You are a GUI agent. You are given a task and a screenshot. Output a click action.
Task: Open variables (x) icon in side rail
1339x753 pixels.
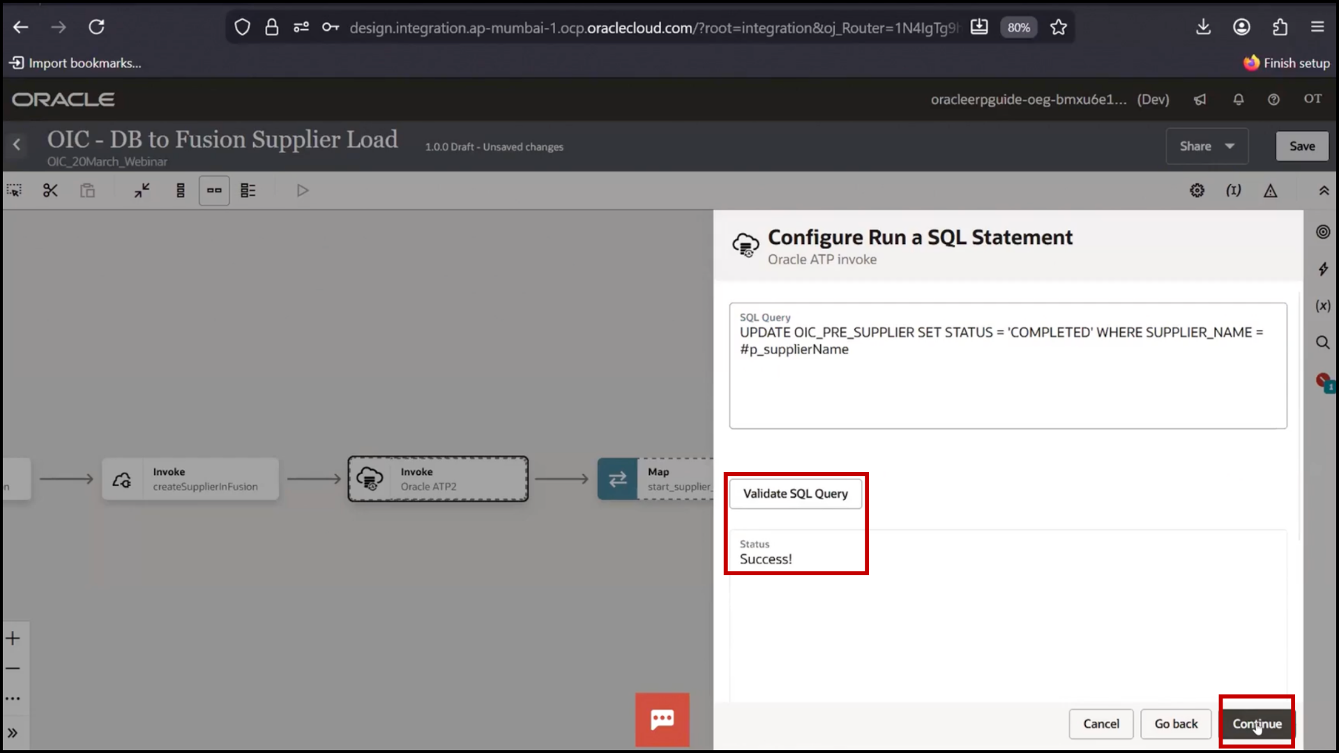point(1323,306)
